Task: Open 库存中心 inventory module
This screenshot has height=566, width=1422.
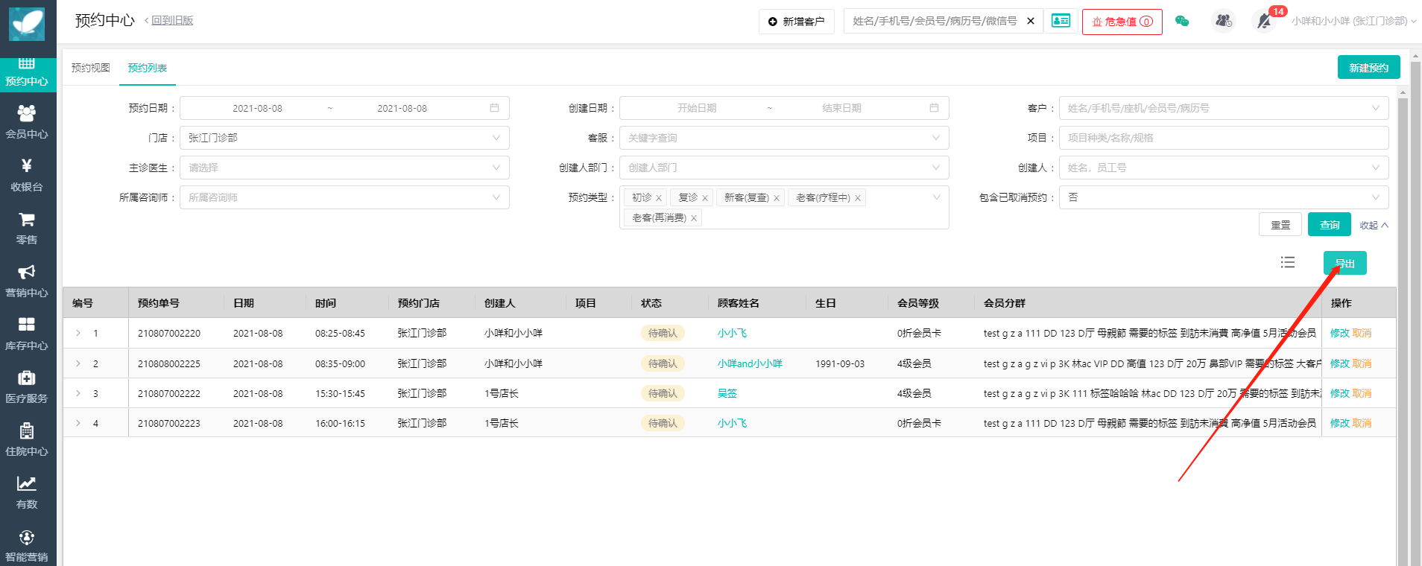Action: coord(27,334)
